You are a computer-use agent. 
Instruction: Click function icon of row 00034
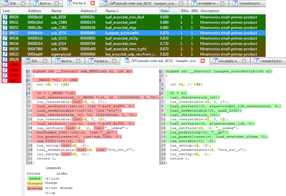click(5, 44)
